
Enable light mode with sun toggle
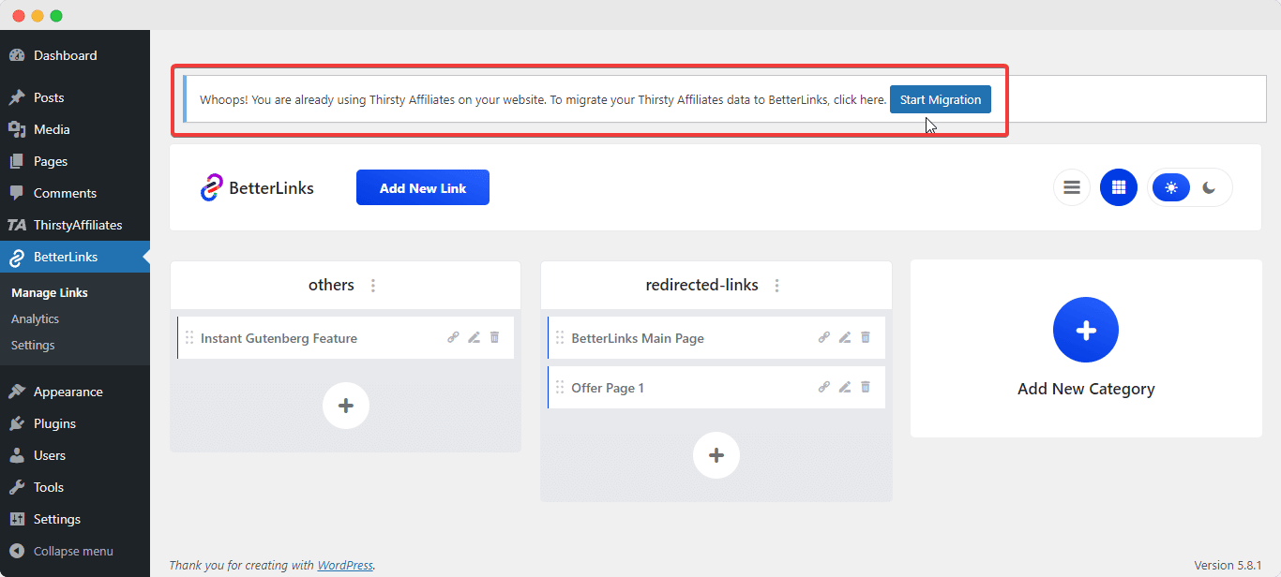click(x=1171, y=187)
